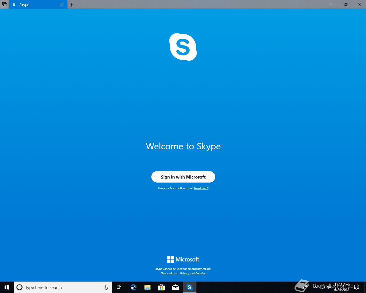The width and height of the screenshot is (366, 293).
Task: Click the taskbar clock and date
Action: pyautogui.click(x=342, y=287)
